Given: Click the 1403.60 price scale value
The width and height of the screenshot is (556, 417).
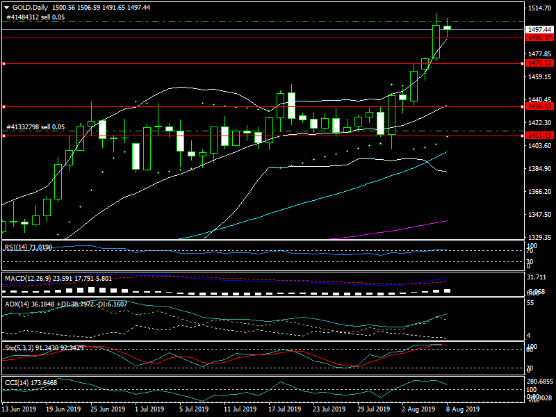Looking at the screenshot, I should (x=540, y=146).
